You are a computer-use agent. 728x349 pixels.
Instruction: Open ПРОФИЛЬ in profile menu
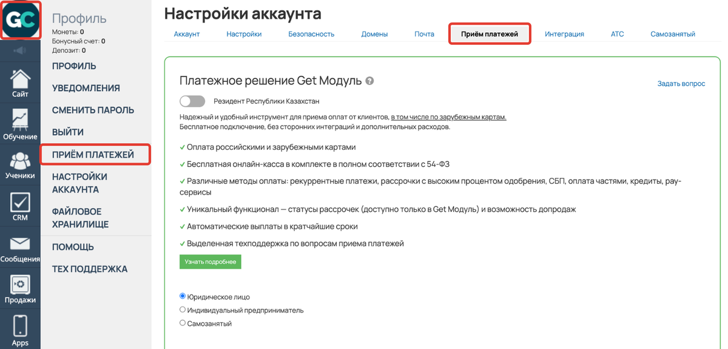coord(74,66)
